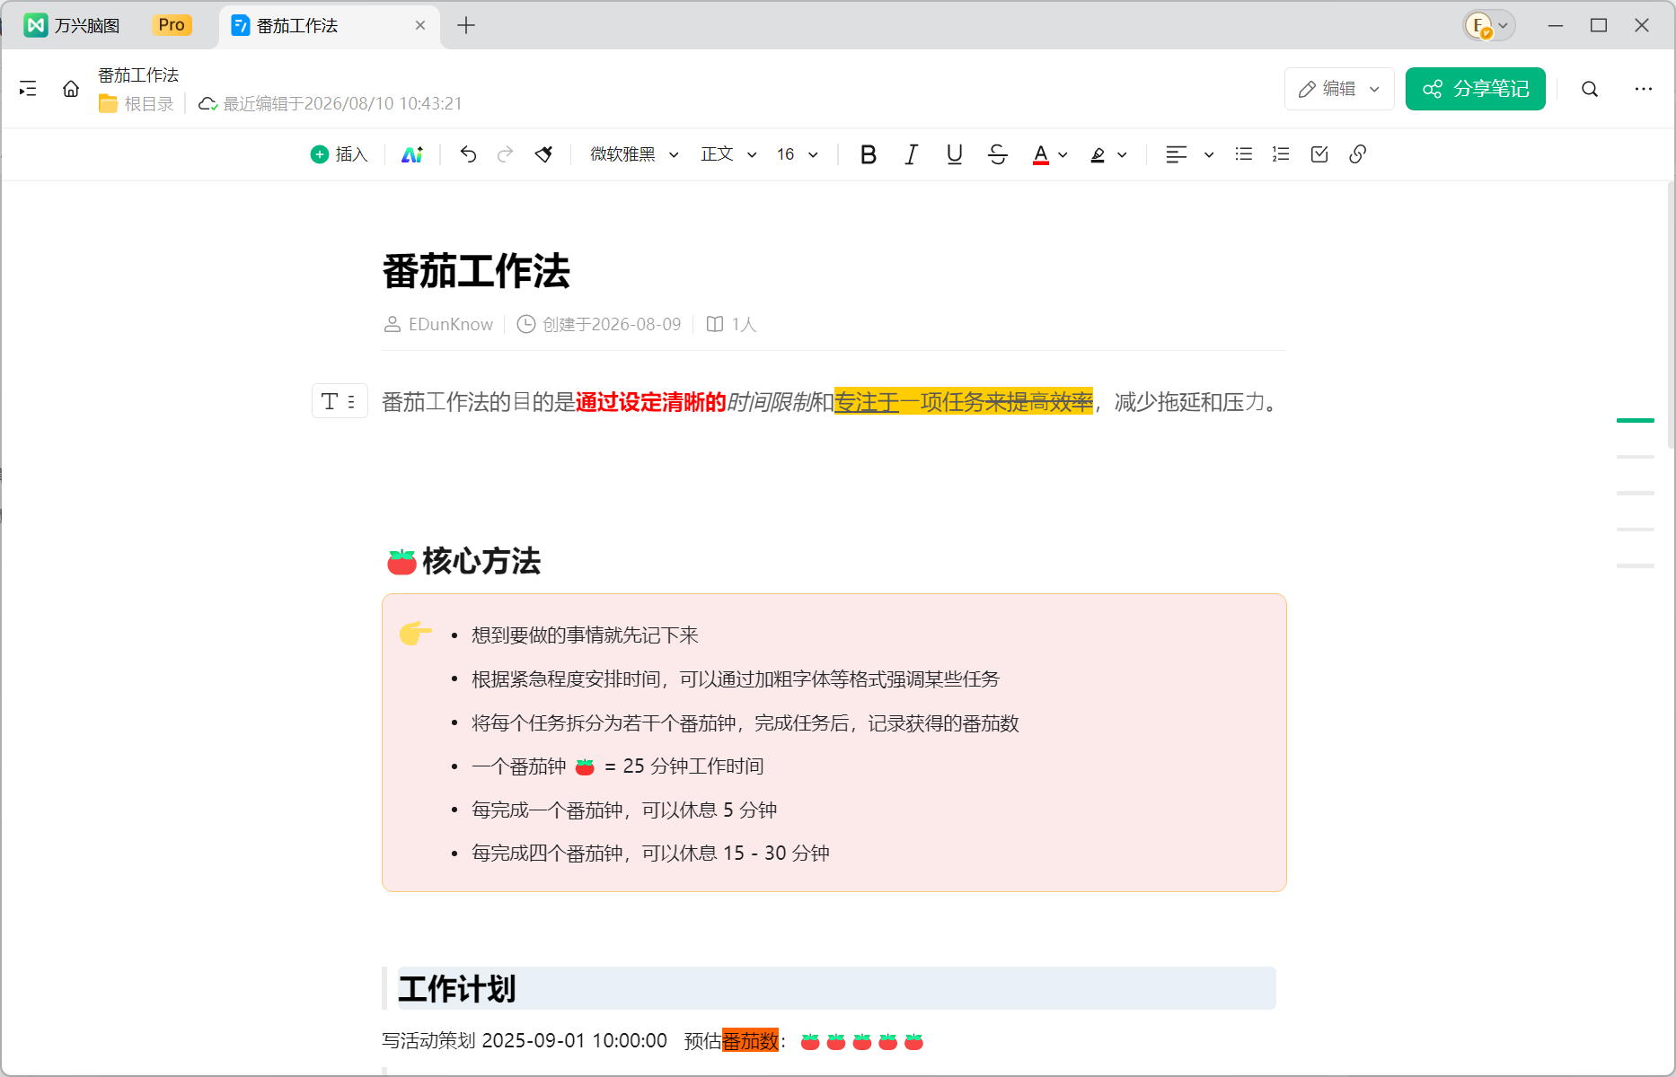Insert a hyperlink
This screenshot has width=1676, height=1077.
coord(1358,154)
